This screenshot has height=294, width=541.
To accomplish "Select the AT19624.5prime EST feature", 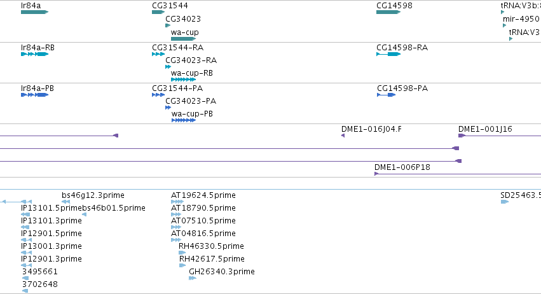I will point(177,202).
